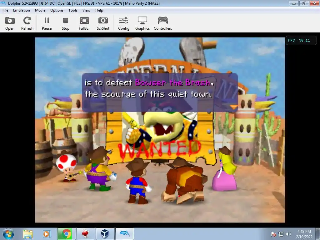Open the Controllers settings icon
This screenshot has height=240, width=320.
[162, 23]
